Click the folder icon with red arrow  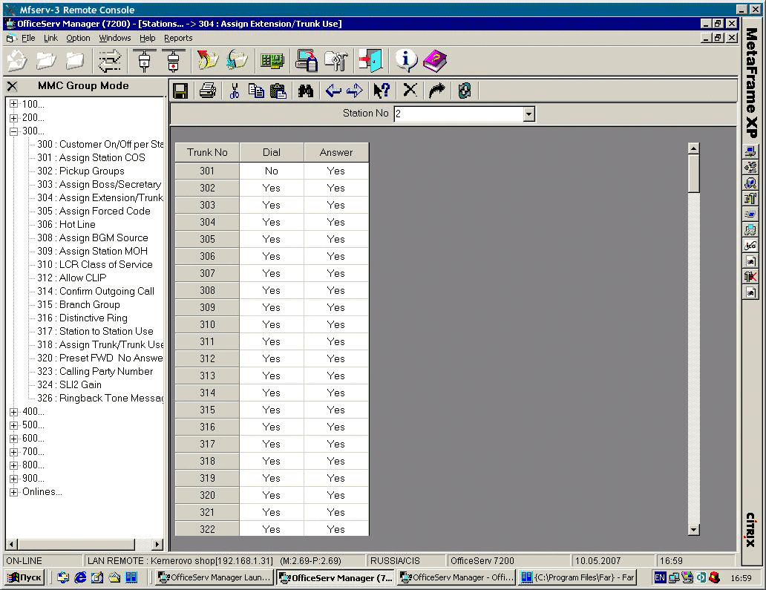point(208,61)
